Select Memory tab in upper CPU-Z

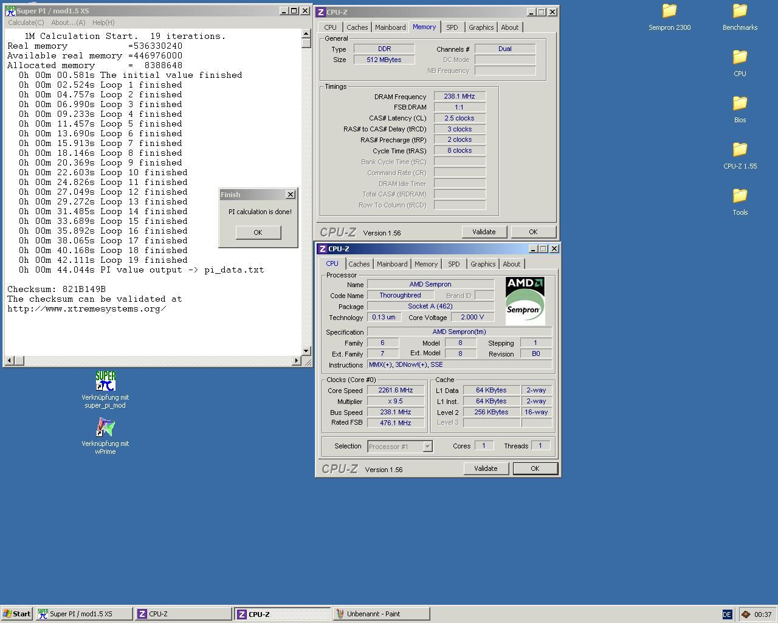[424, 27]
